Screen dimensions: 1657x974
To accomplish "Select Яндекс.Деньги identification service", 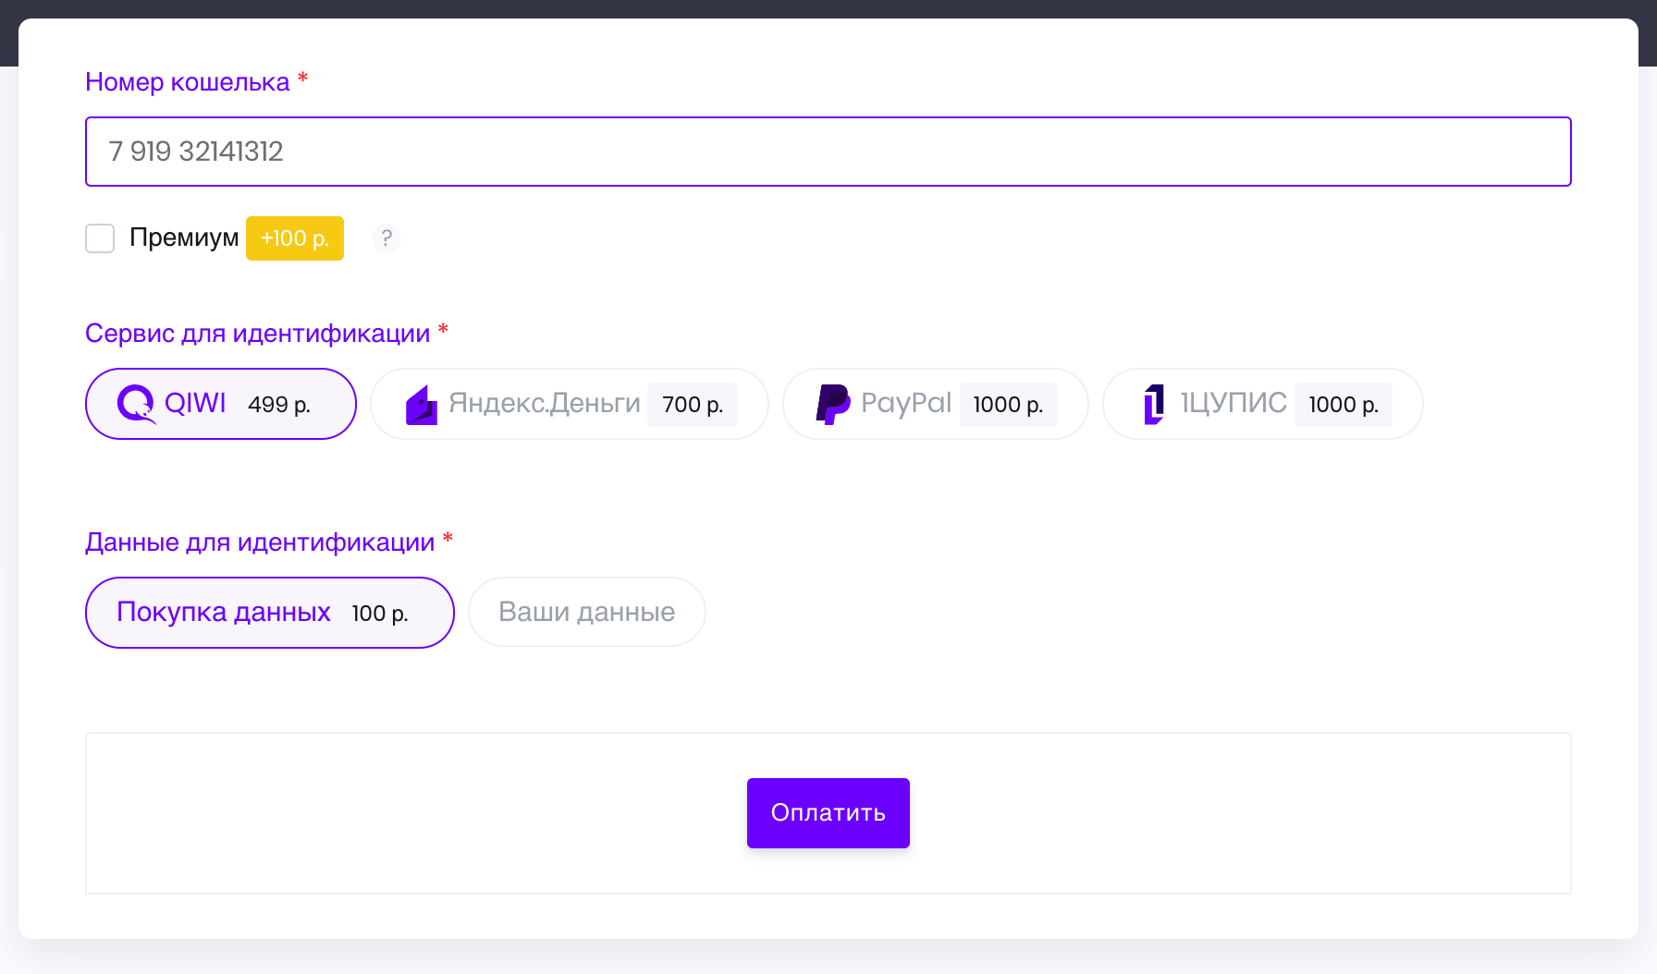I will [570, 404].
